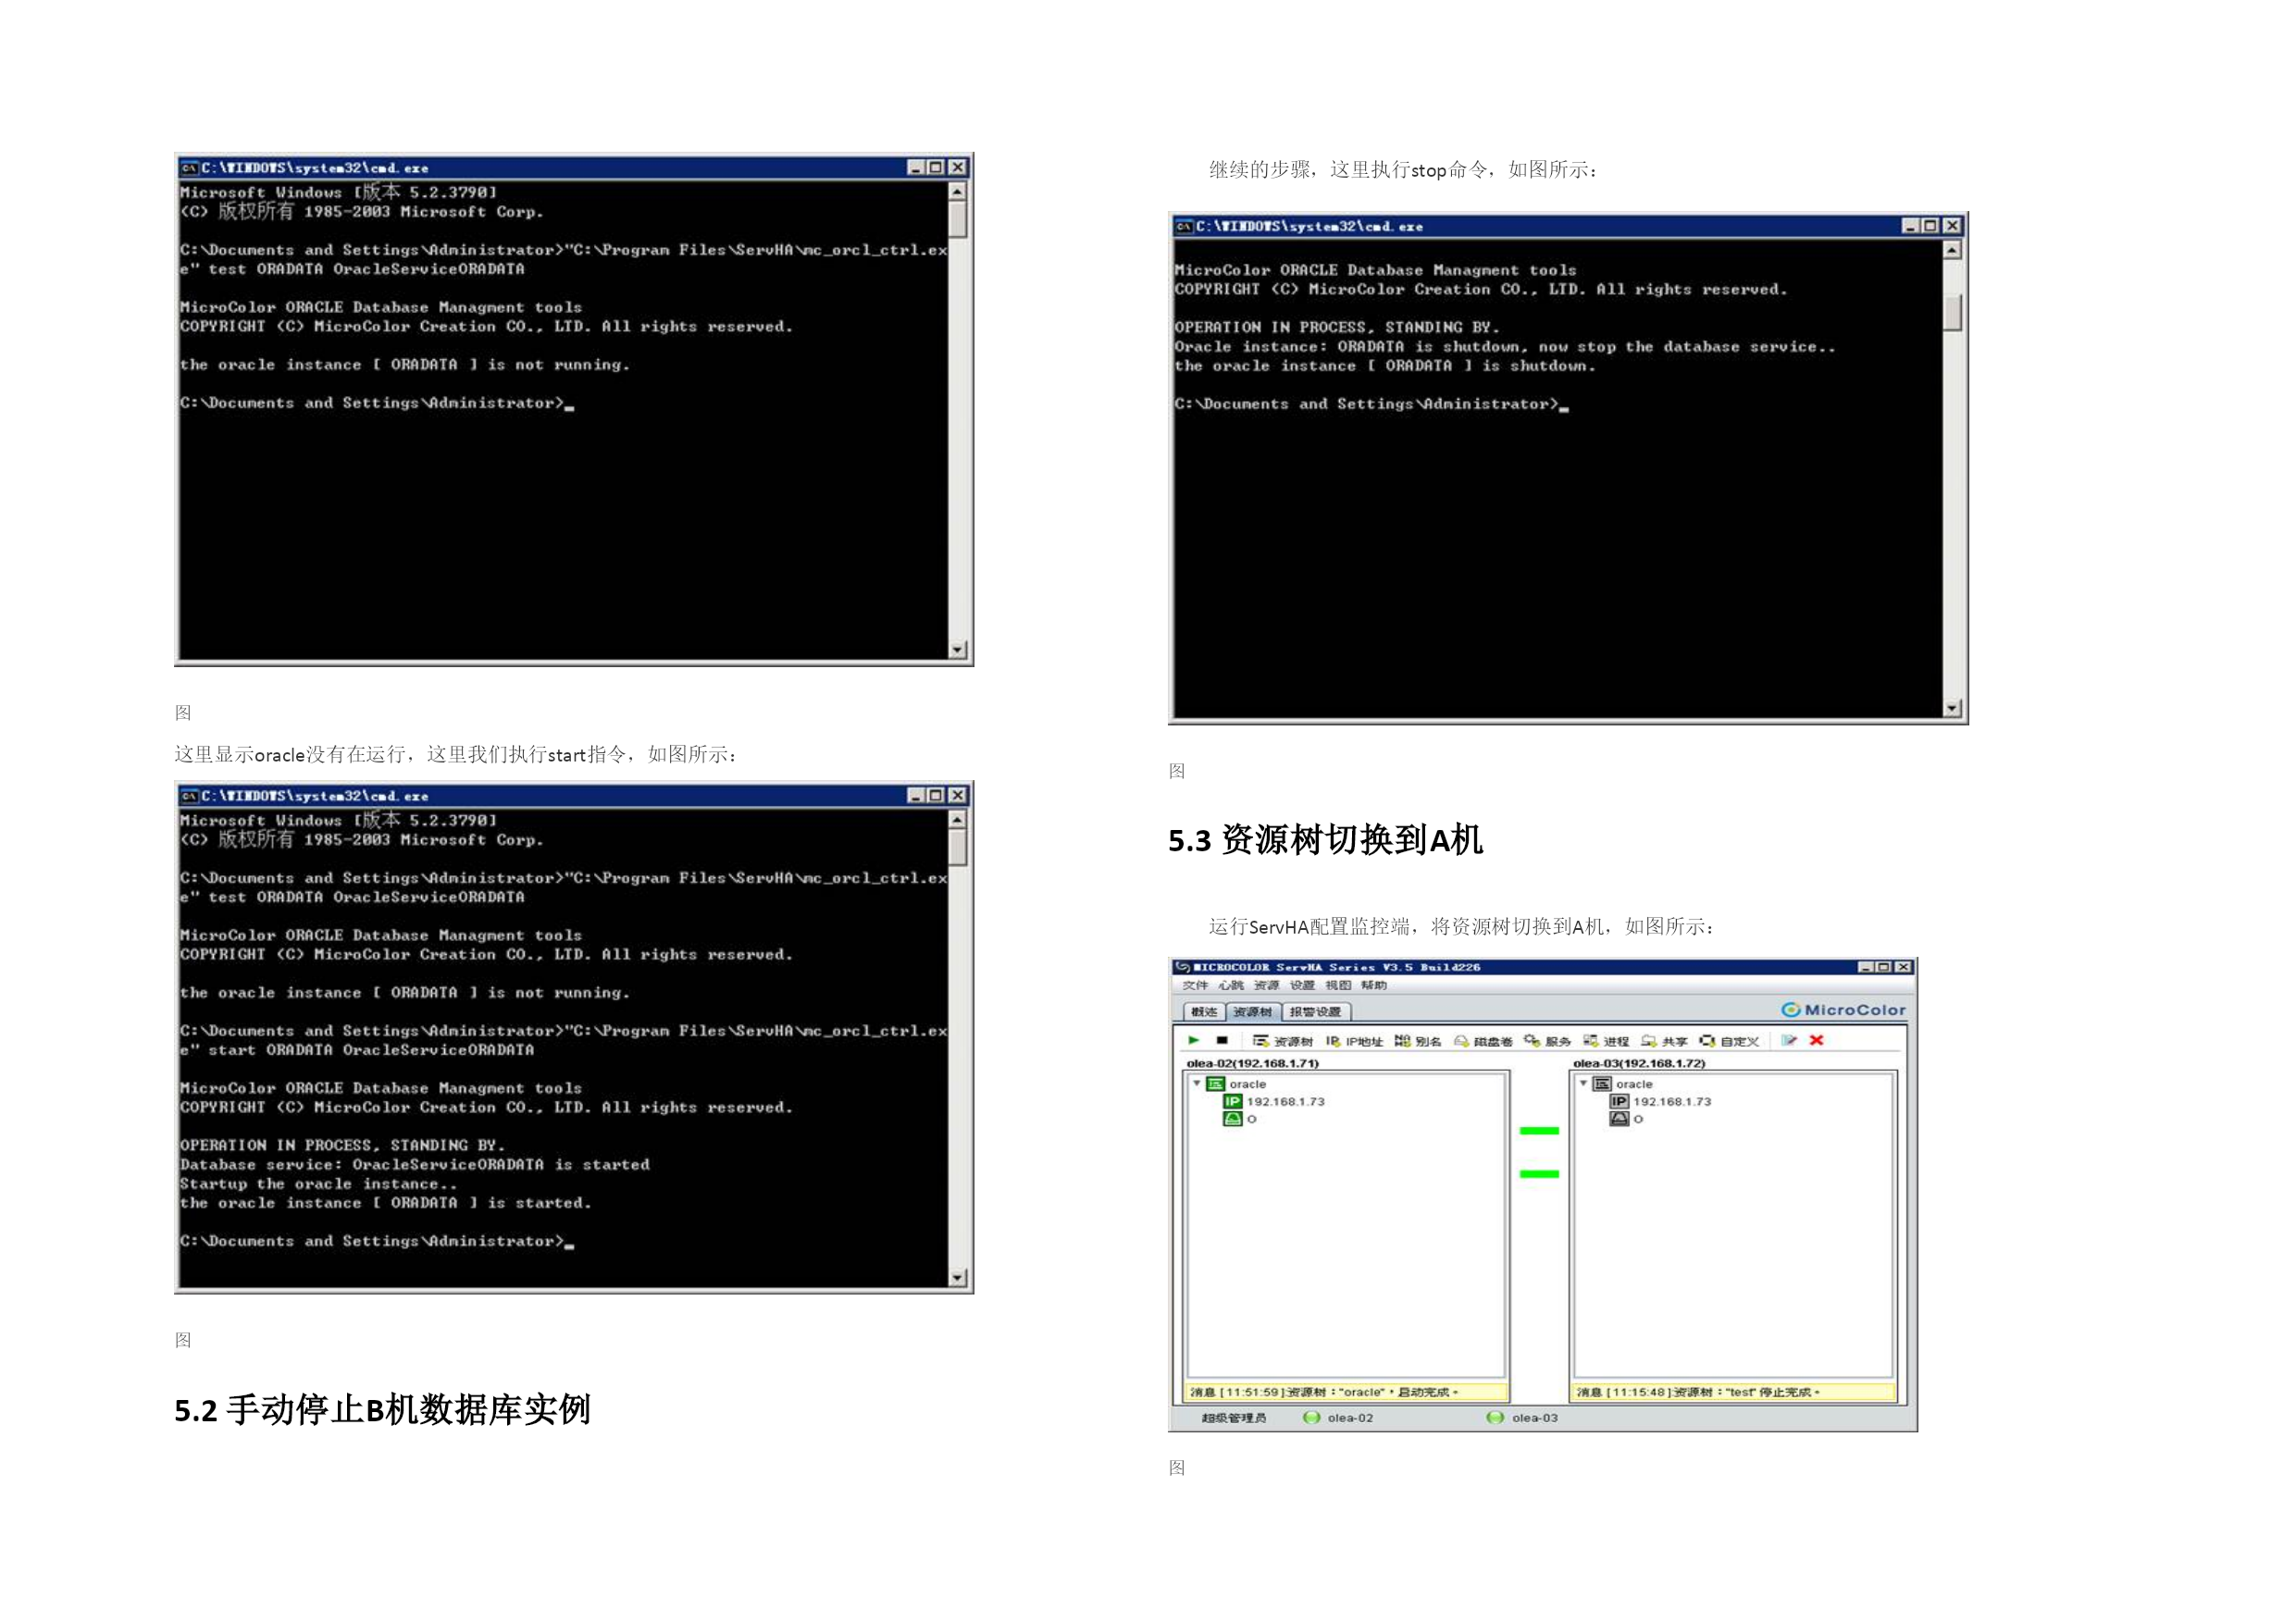Click the olea-03 green status light in status bar
2296x1623 pixels.
[1495, 1417]
